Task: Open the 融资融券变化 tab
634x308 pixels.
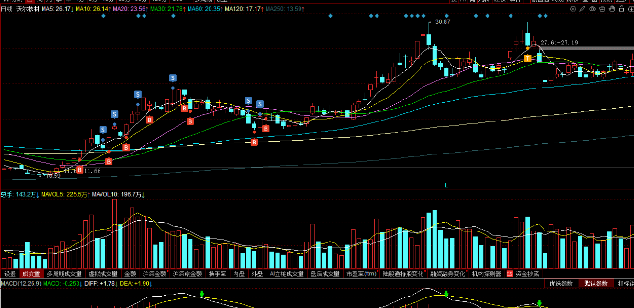Action: click(x=448, y=274)
